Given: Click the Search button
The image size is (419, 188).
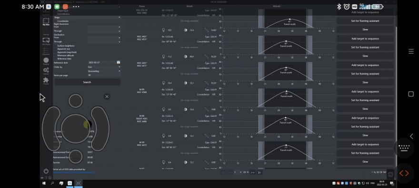Looking at the screenshot, I should [x=87, y=82].
